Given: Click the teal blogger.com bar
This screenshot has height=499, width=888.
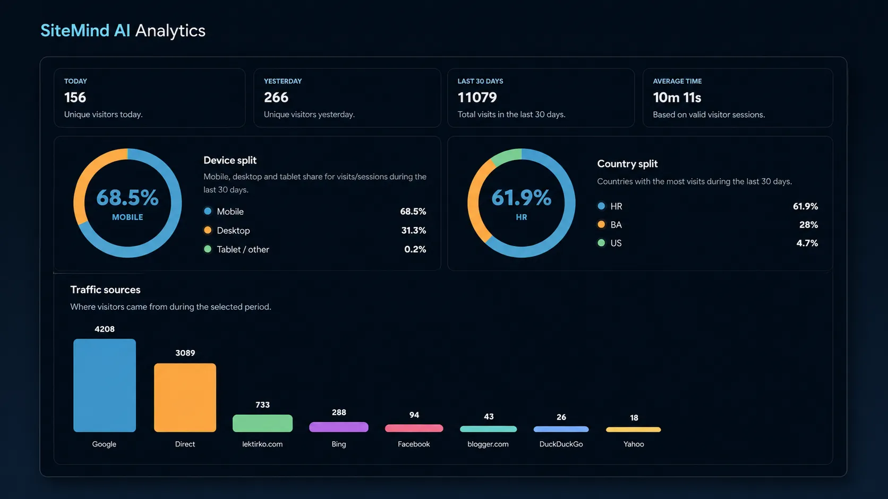Looking at the screenshot, I should coord(488,429).
